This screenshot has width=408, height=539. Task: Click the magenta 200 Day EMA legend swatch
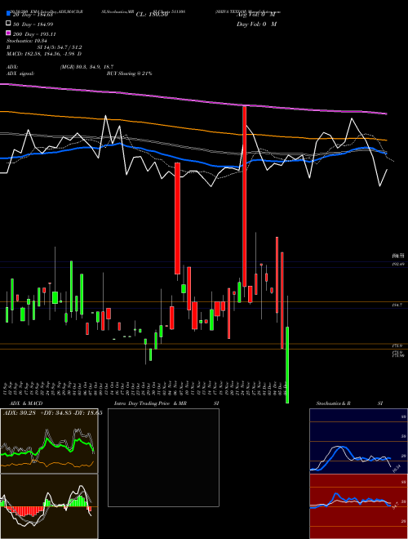click(9, 33)
